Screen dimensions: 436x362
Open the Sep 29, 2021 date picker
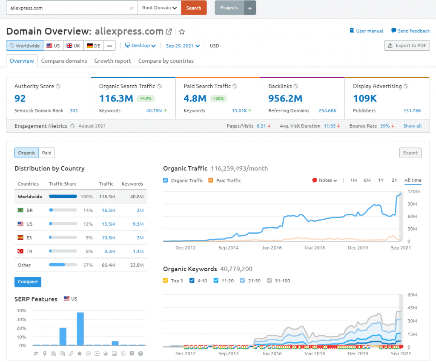pyautogui.click(x=183, y=46)
